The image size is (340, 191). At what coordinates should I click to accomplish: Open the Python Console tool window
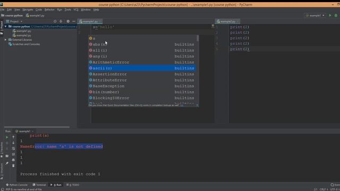click(16, 185)
